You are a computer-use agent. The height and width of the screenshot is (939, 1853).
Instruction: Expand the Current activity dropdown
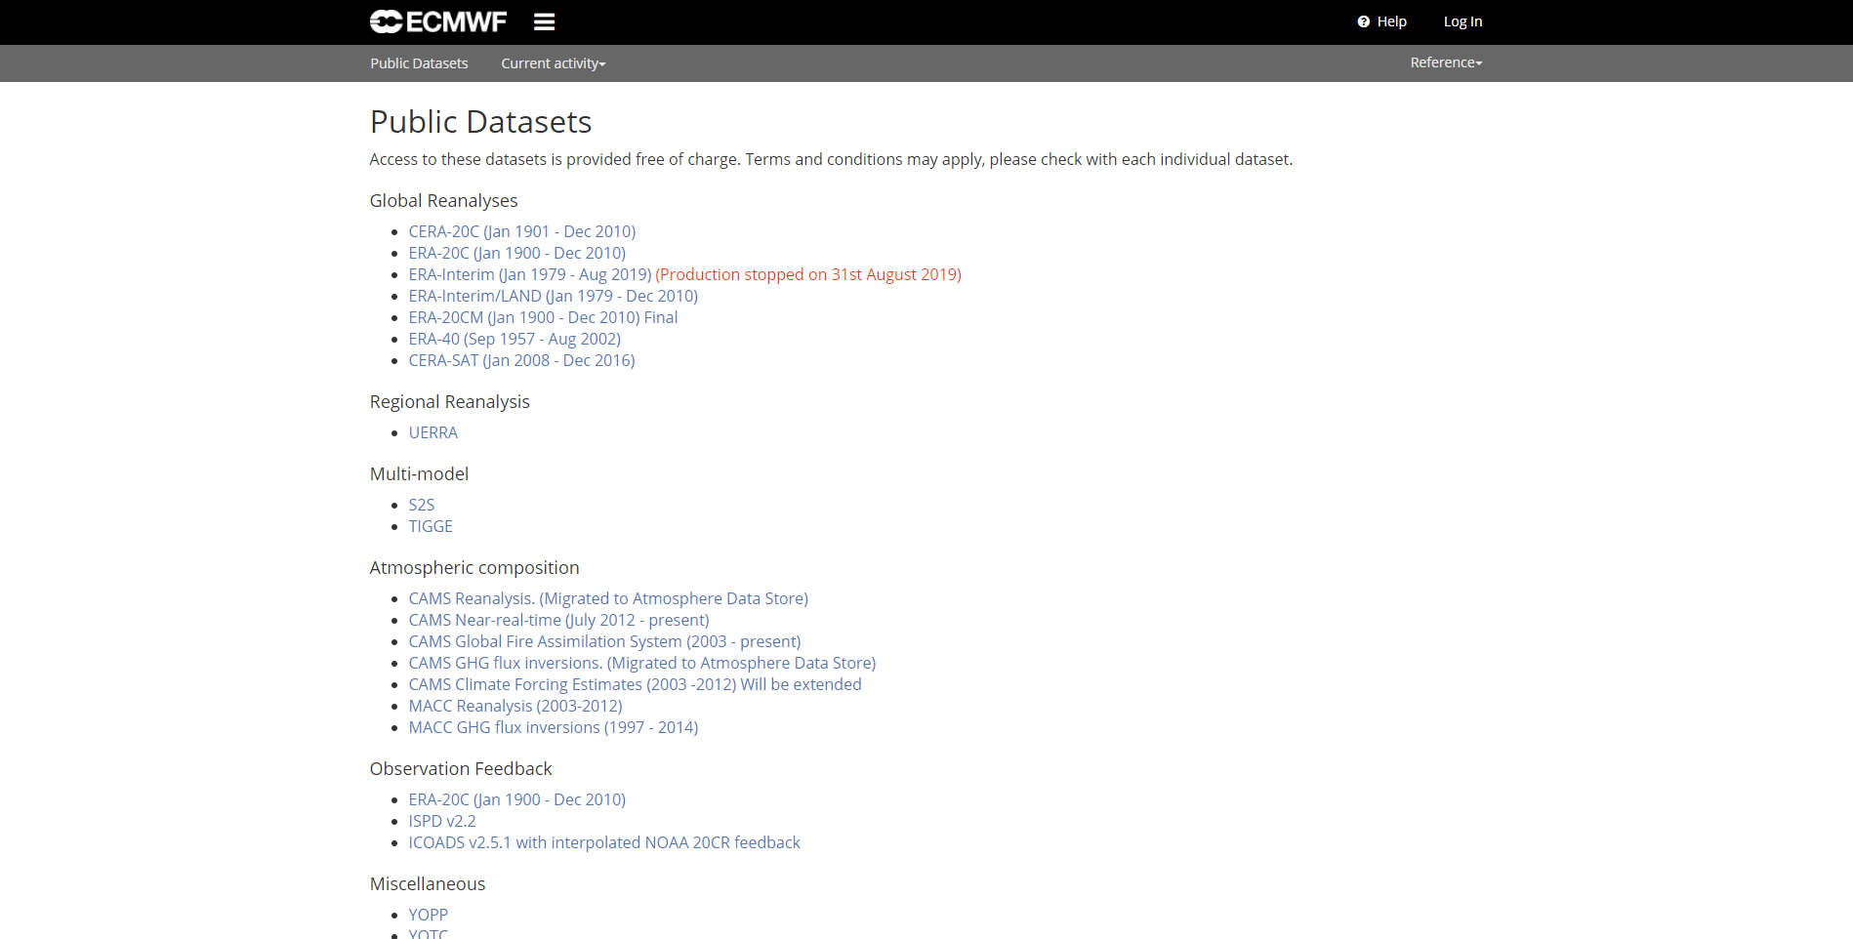pyautogui.click(x=554, y=63)
